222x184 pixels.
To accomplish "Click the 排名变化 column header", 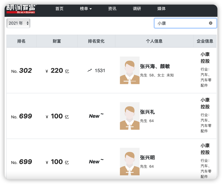I will [96, 41].
